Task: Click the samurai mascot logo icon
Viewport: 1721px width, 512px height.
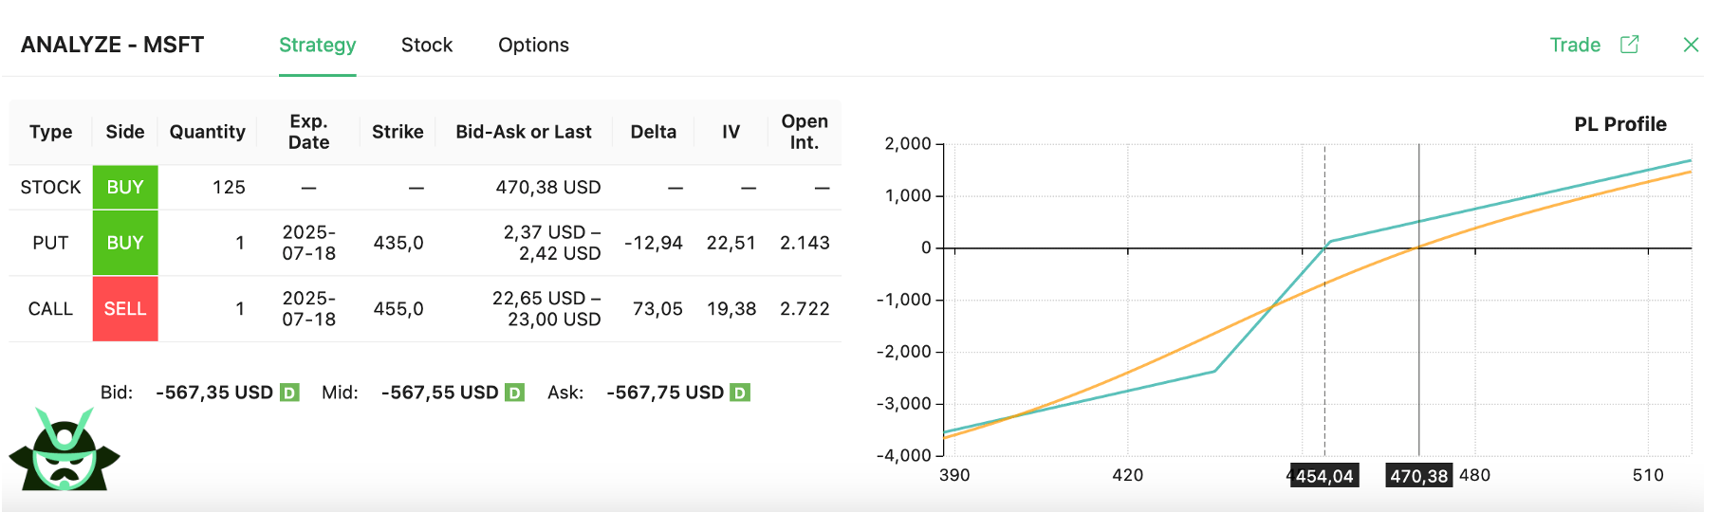Action: pos(65,450)
